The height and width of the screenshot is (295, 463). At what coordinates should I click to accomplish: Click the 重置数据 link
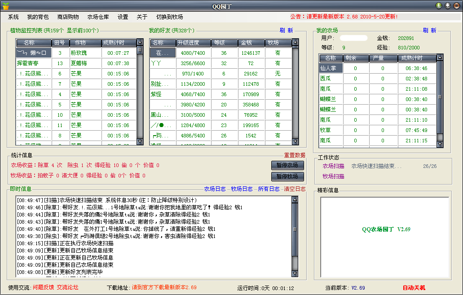[294, 154]
